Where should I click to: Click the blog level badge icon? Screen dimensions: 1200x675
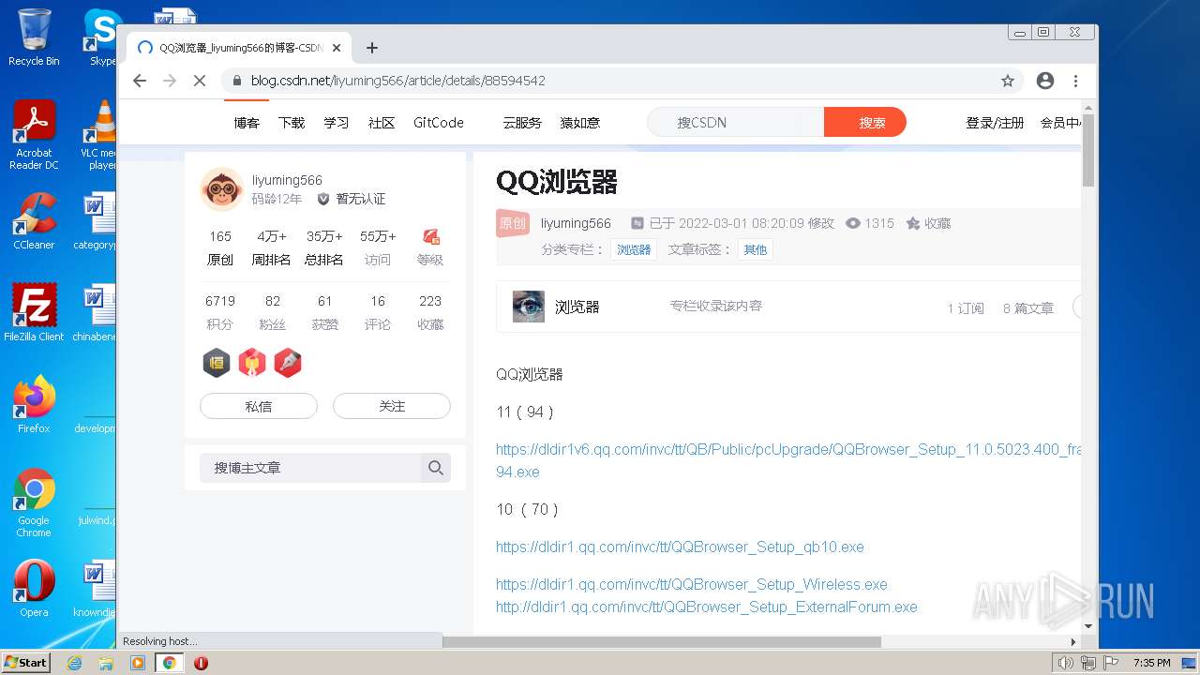pos(430,236)
